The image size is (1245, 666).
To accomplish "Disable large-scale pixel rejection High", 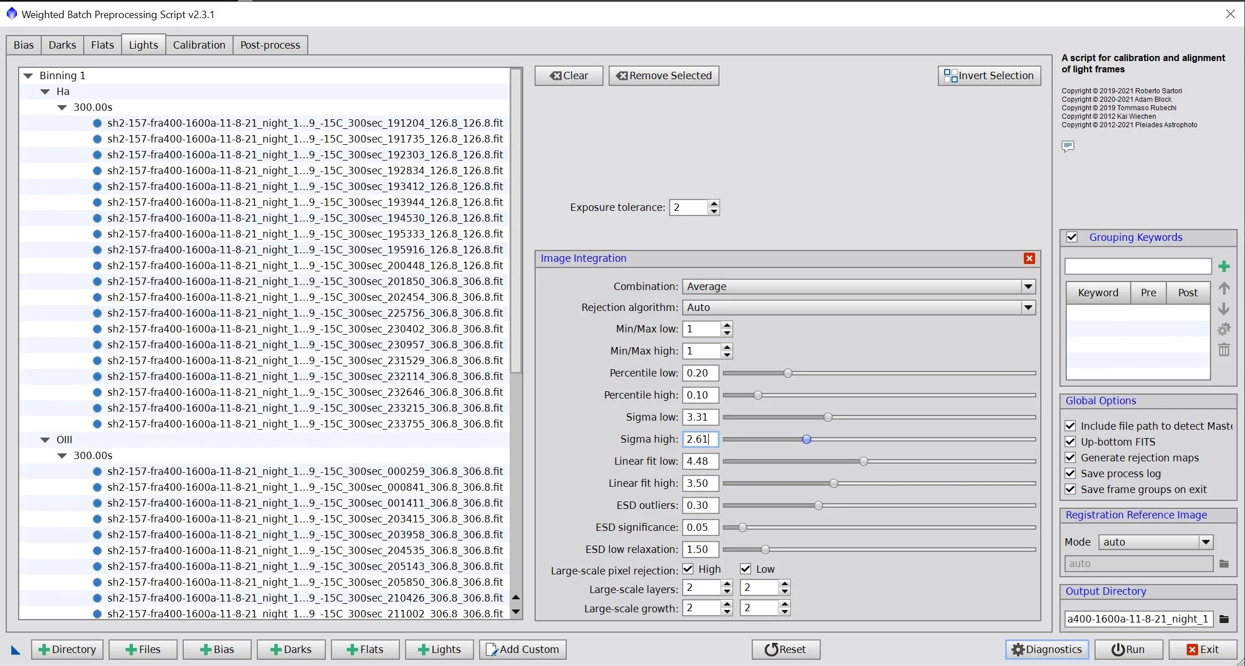I will [688, 569].
